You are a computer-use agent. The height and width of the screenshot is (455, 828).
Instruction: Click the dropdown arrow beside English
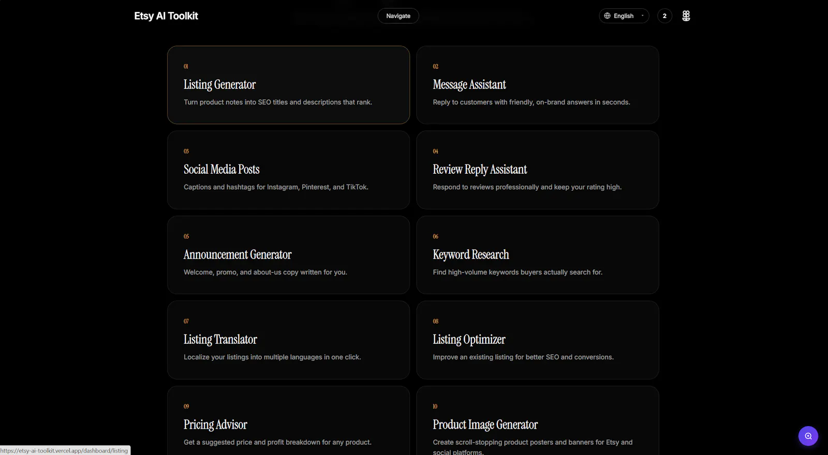[642, 16]
